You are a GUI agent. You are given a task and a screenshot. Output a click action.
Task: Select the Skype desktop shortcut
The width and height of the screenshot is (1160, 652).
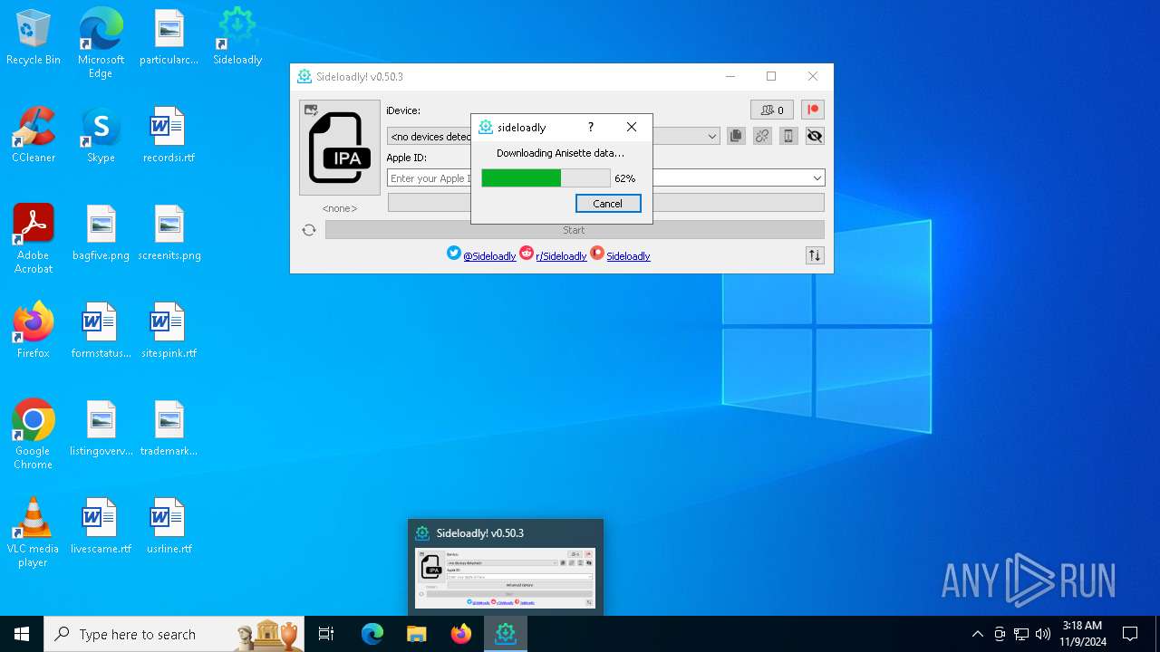[x=101, y=136]
